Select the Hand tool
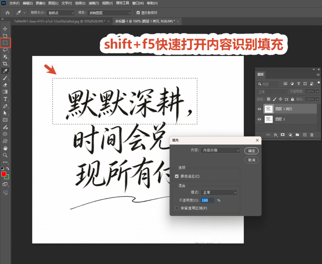This screenshot has height=264, width=322. 5,148
